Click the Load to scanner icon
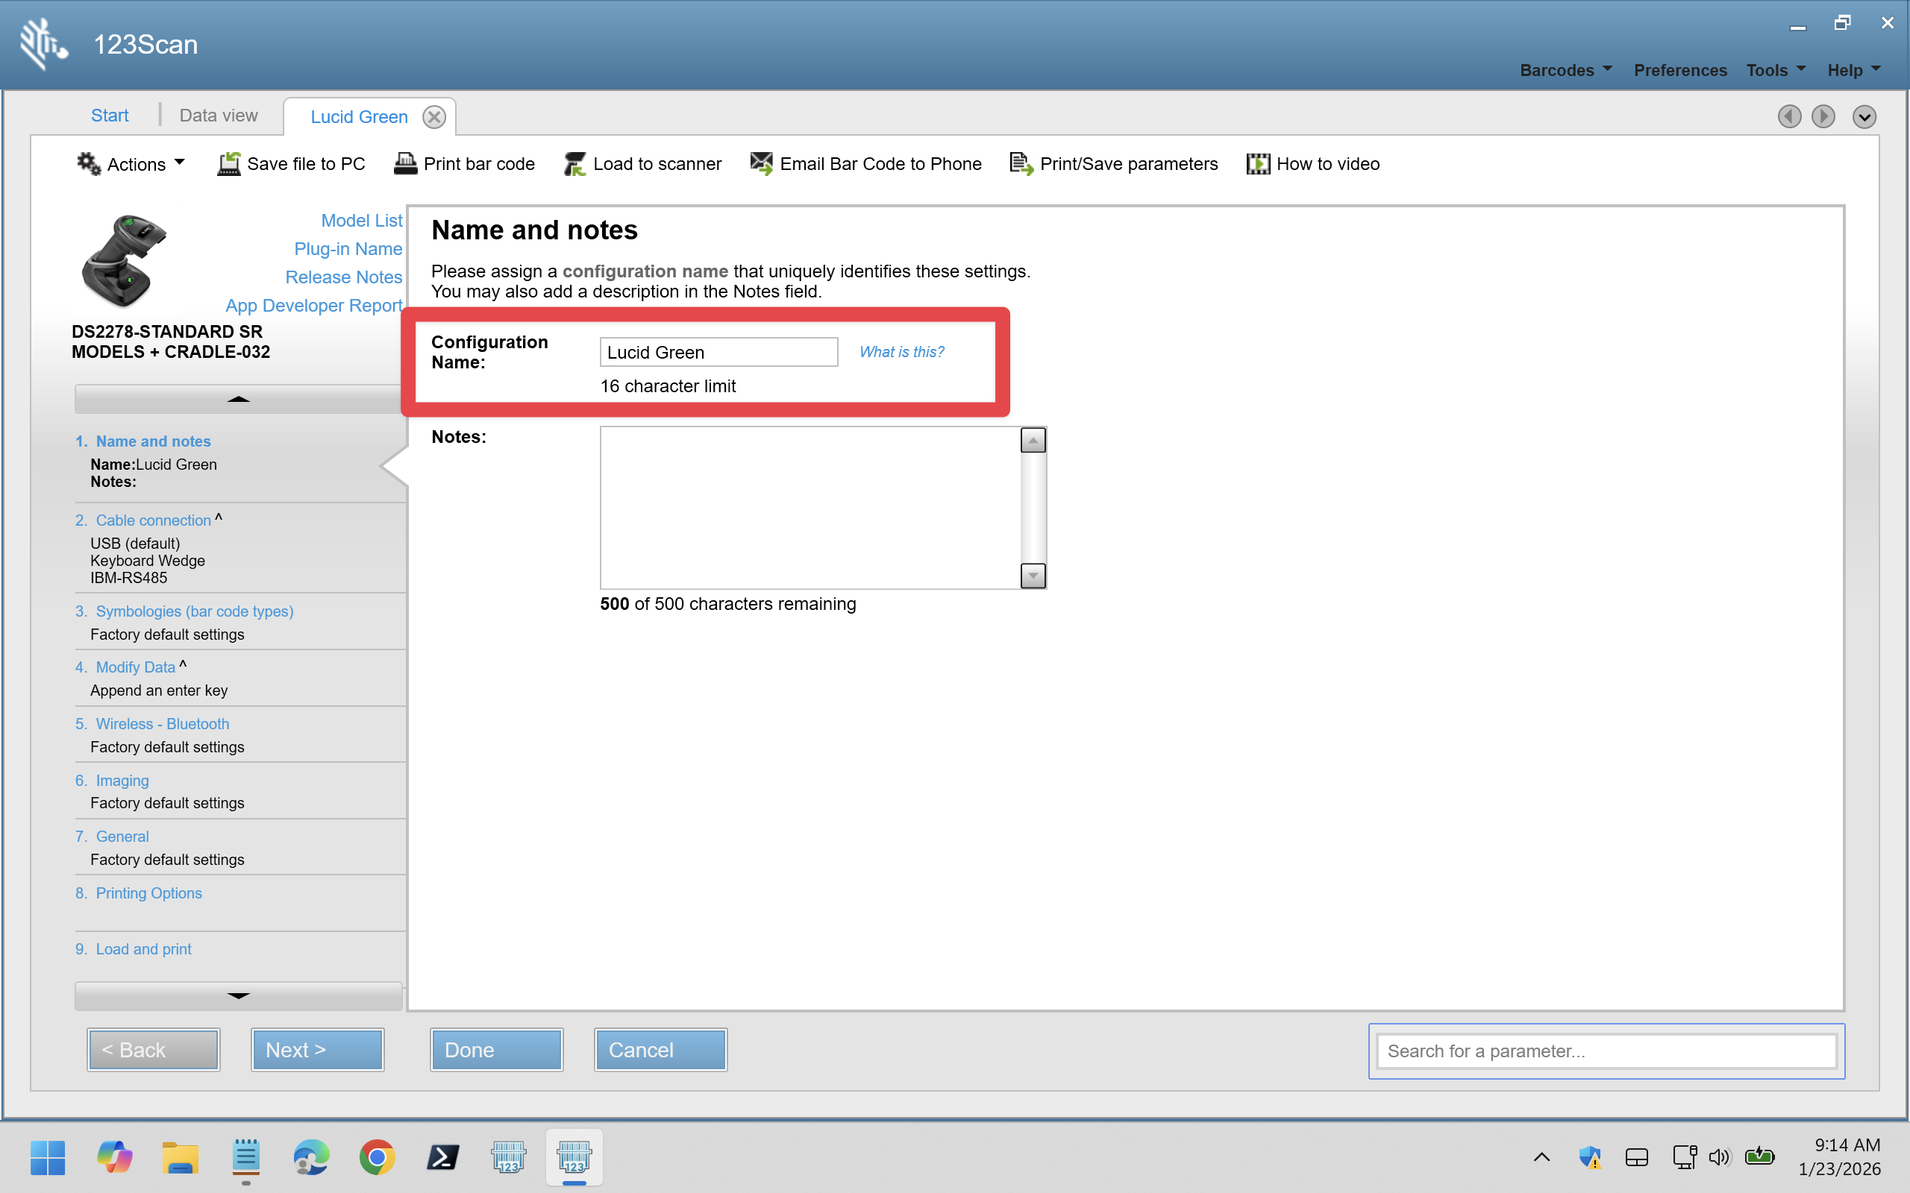Viewport: 1910px width, 1193px height. (574, 163)
